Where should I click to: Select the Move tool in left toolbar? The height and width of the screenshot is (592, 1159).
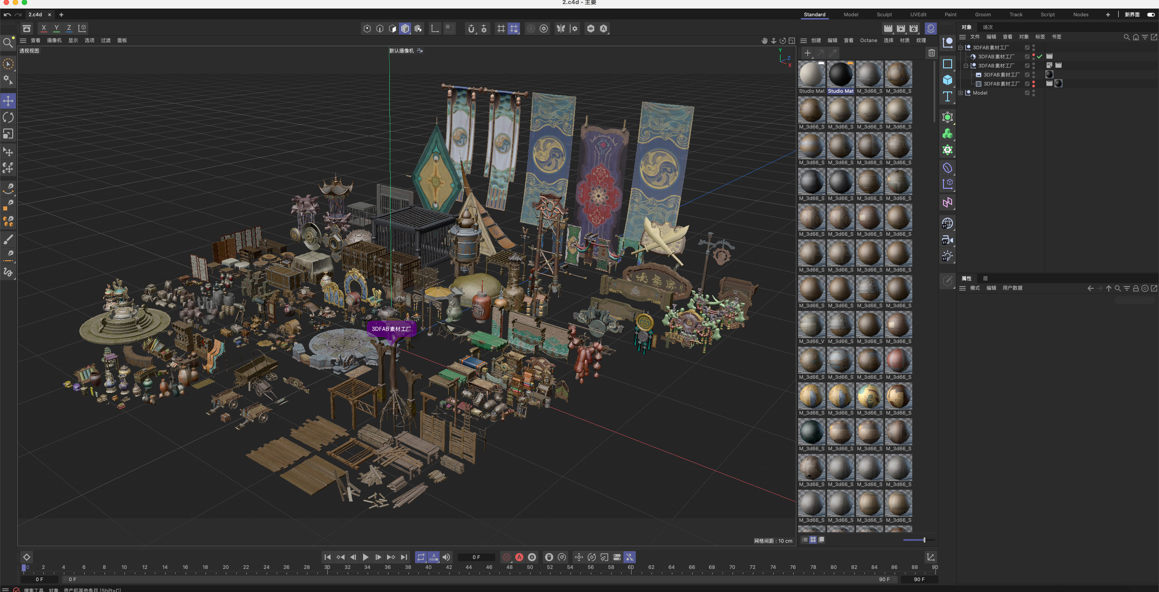pos(8,100)
